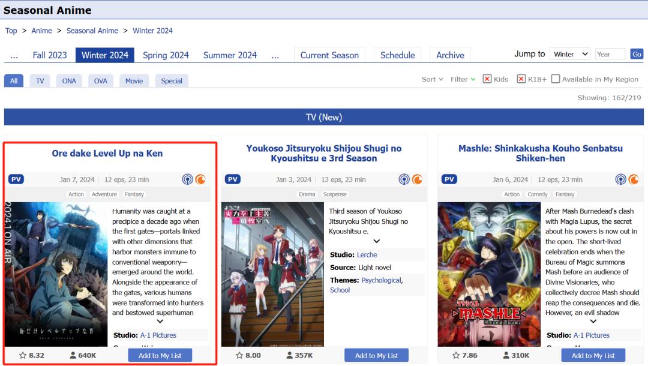Click the member count 310K
Screen dimensions: 648x366
(516, 355)
